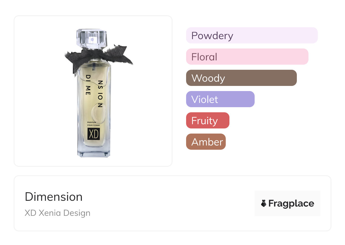The width and height of the screenshot is (345, 245).
Task: Click the vertical 'DI ME' lettering on bottle
Action: (x=88, y=85)
